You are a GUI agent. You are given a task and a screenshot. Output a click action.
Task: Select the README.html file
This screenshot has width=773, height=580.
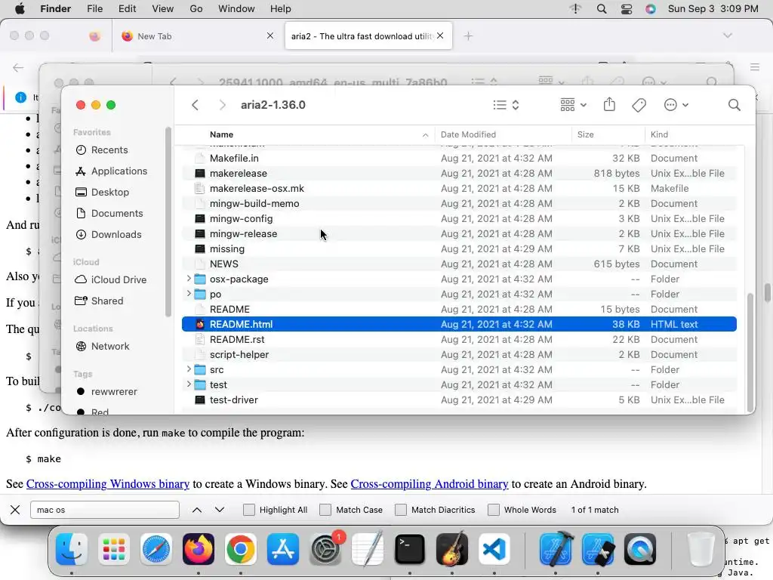point(459,325)
